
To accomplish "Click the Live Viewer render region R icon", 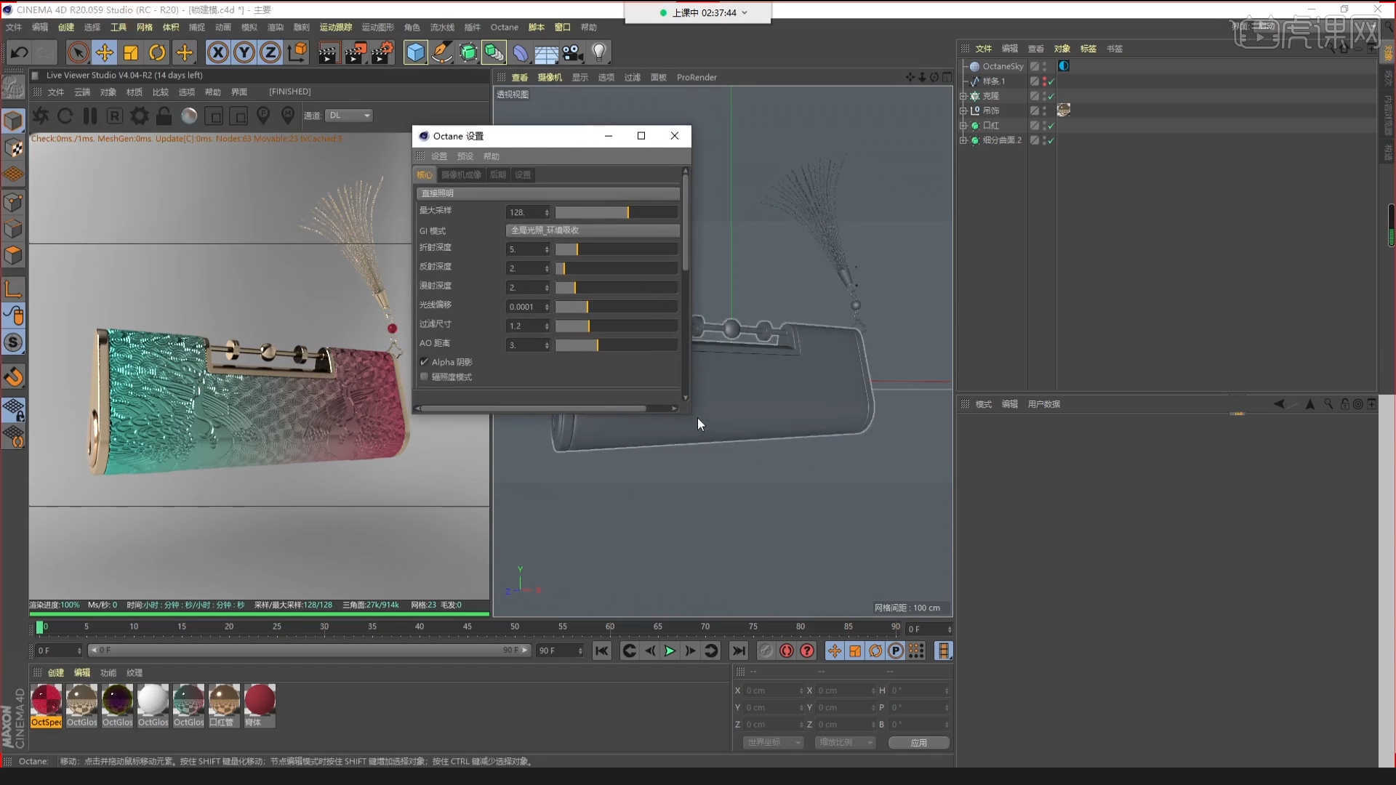I will click(x=114, y=116).
